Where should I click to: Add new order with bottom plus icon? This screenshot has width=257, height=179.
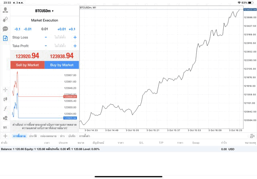(x=5, y=136)
